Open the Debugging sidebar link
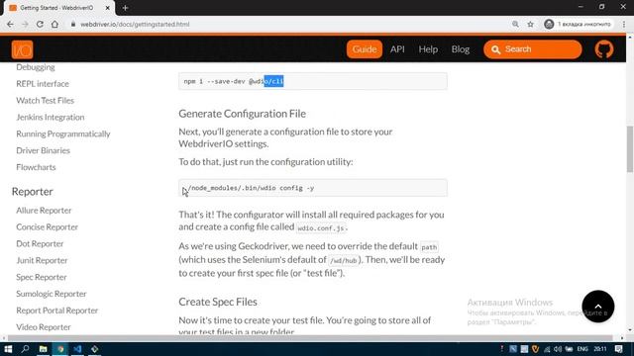The width and height of the screenshot is (634, 356). [x=36, y=67]
